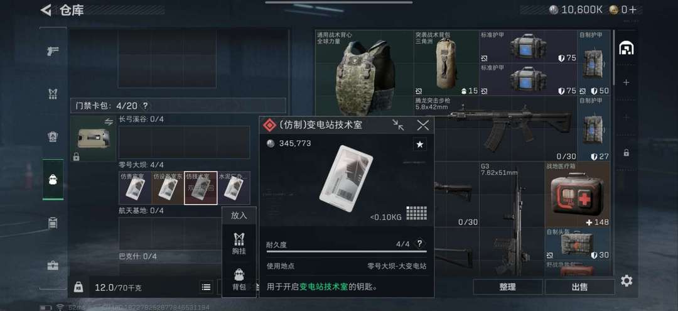Open the settings gear icon
678x311 pixels.
click(626, 281)
